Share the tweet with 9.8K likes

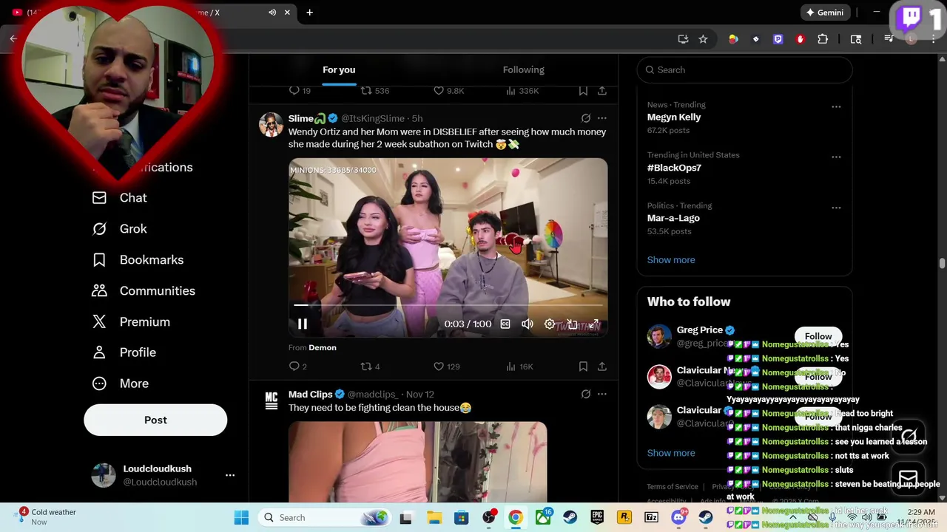[602, 91]
